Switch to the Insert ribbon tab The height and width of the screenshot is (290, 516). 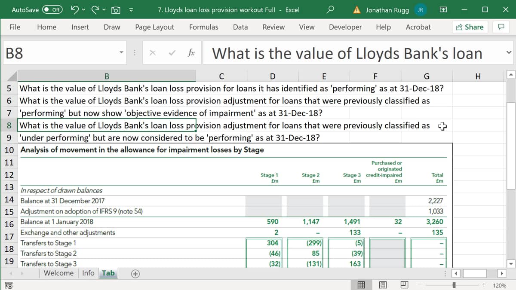(x=80, y=27)
